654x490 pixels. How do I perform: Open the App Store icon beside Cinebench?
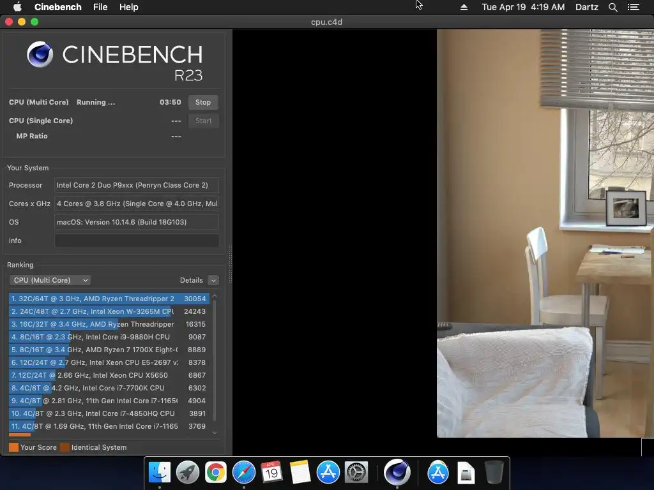[x=438, y=472]
